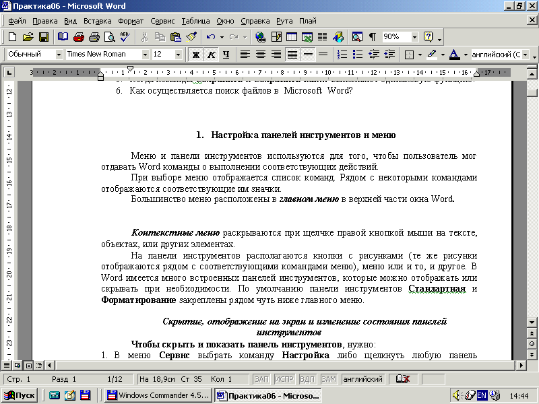Align the text to the right
The width and height of the screenshot is (539, 404).
pyautogui.click(x=276, y=55)
